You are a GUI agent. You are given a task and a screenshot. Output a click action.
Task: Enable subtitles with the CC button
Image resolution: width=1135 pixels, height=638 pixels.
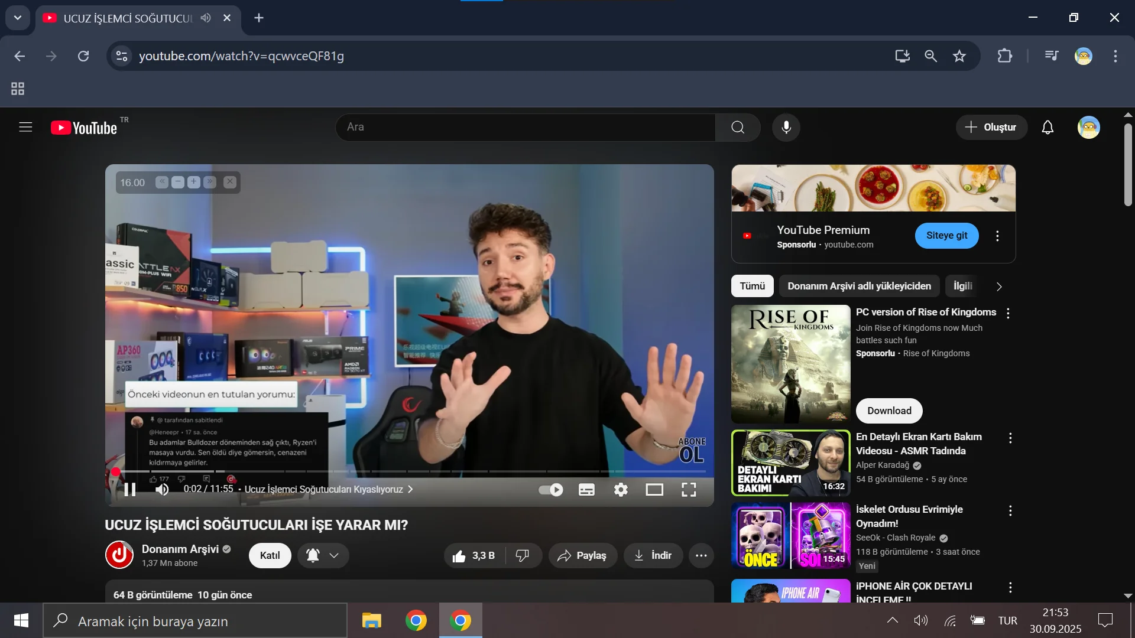point(586,490)
